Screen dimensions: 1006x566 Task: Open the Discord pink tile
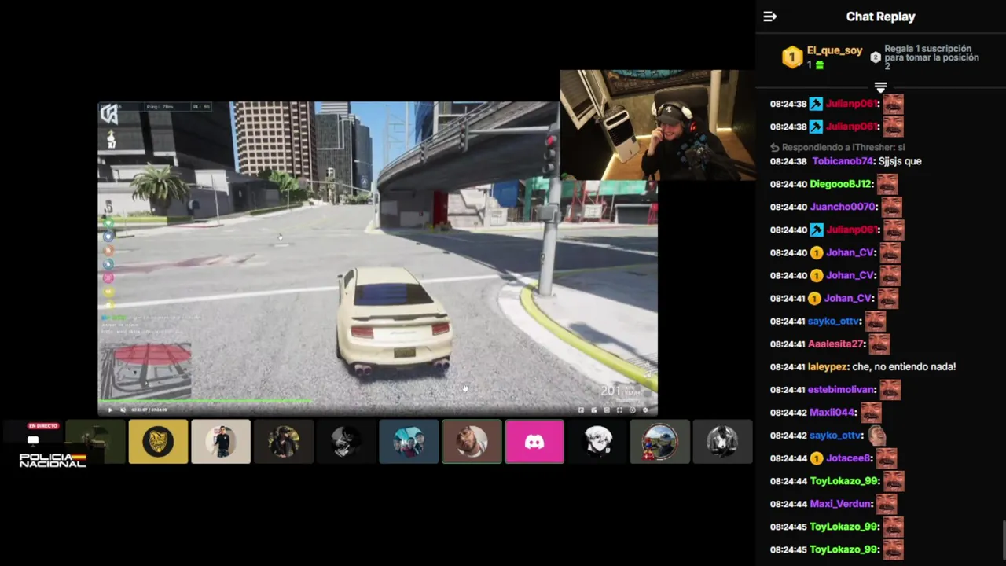pos(534,442)
